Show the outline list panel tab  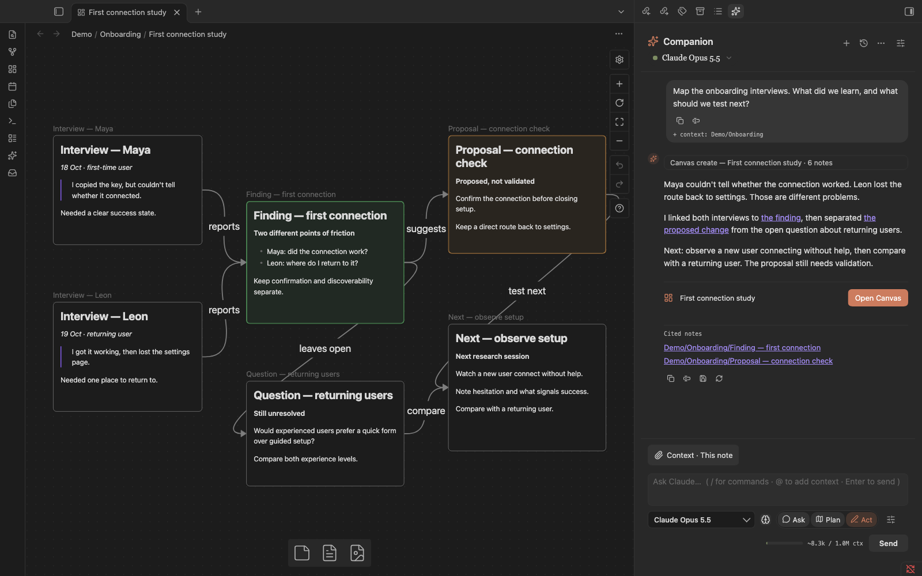[x=718, y=12]
